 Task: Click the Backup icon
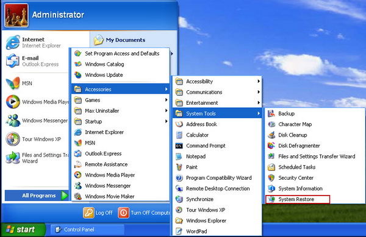[x=271, y=113]
